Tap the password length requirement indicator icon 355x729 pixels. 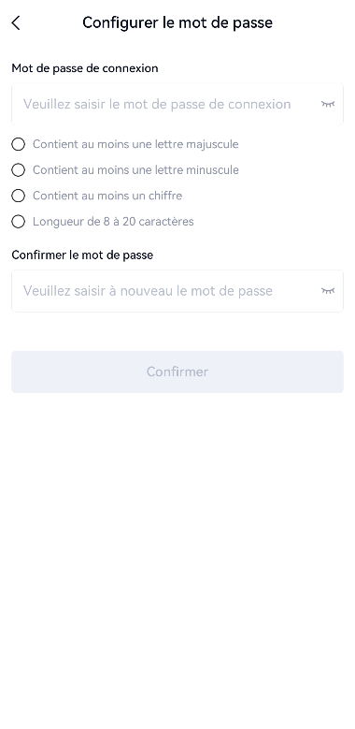pyautogui.click(x=18, y=222)
